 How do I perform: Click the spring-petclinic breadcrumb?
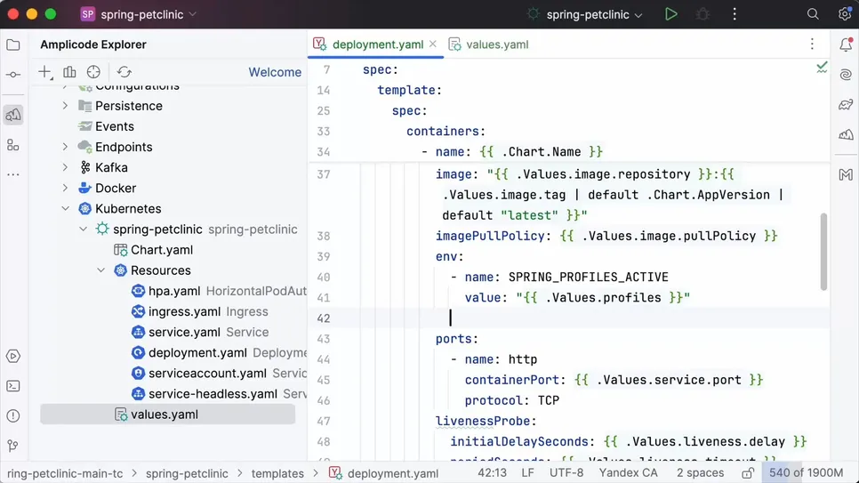(187, 473)
